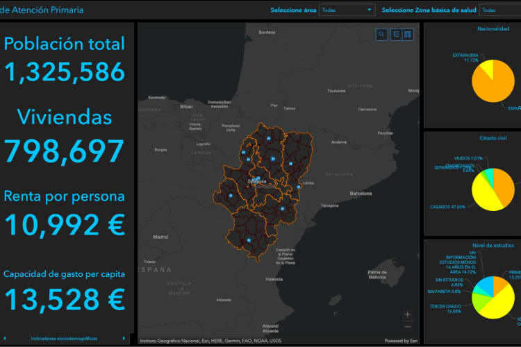
Task: Open the Zona básica de salud dropdown
Action: (x=500, y=10)
